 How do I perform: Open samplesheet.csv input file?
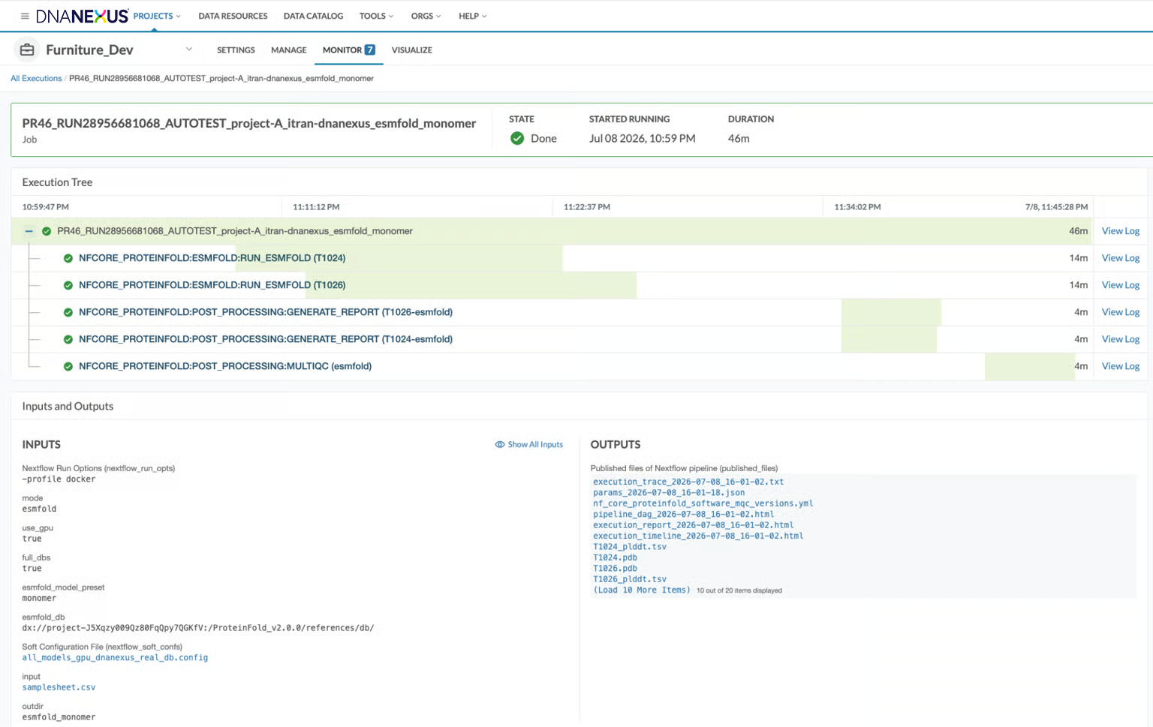59,687
